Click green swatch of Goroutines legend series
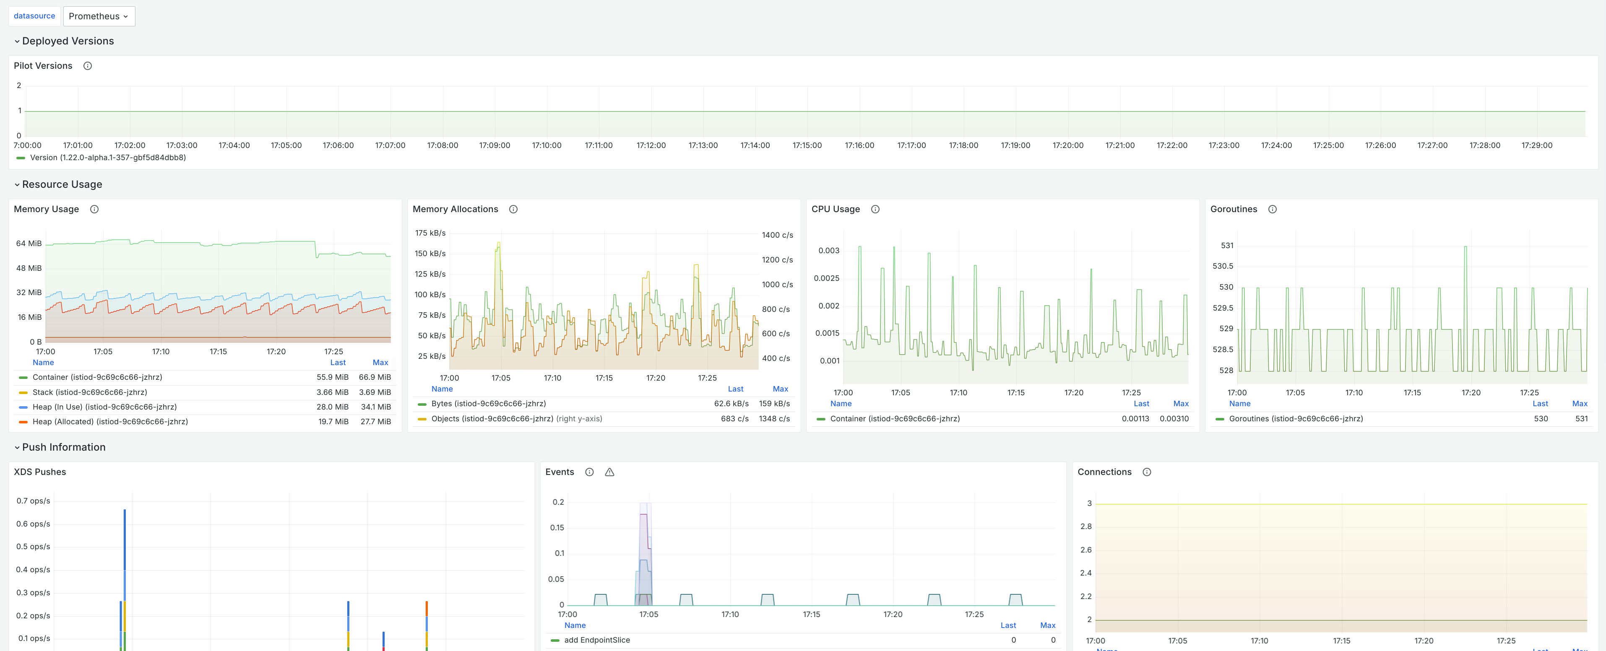The width and height of the screenshot is (1606, 651). [1219, 419]
